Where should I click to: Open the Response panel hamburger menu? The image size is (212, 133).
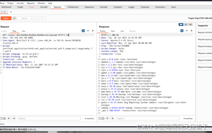coord(191,31)
